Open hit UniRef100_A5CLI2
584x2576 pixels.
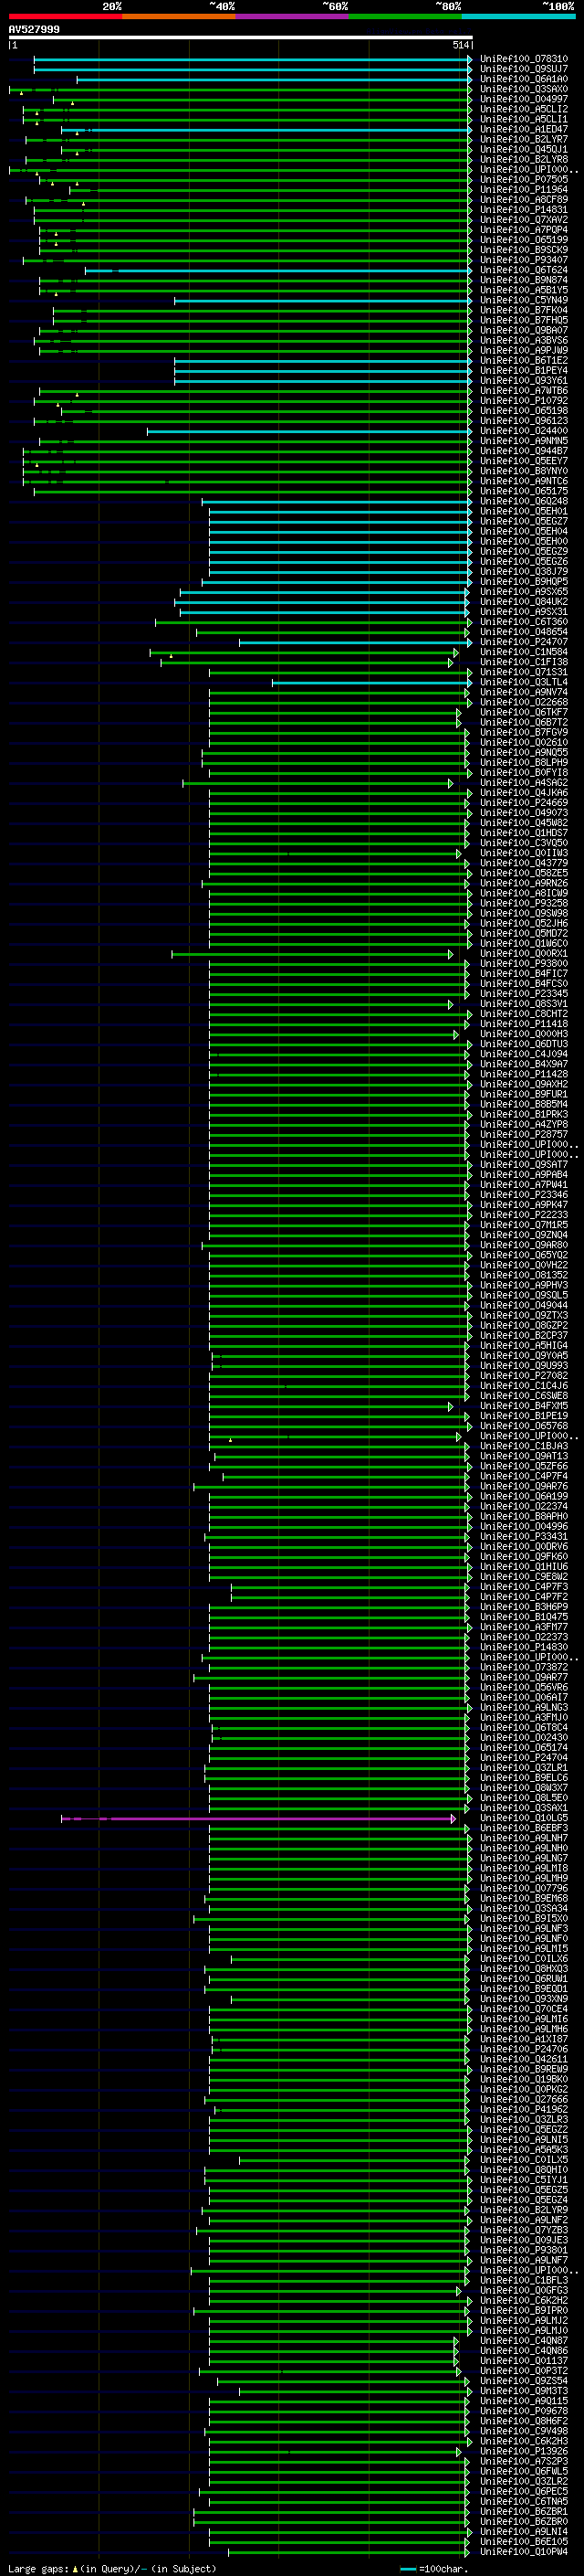(524, 109)
